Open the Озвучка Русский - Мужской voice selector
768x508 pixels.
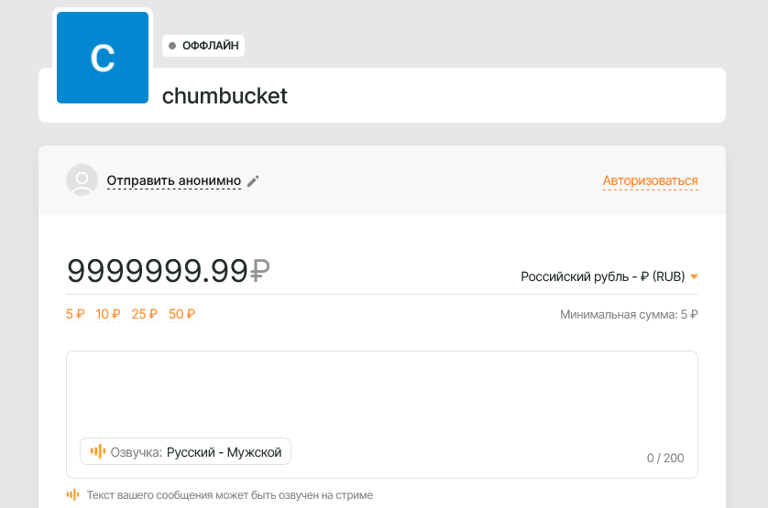186,451
